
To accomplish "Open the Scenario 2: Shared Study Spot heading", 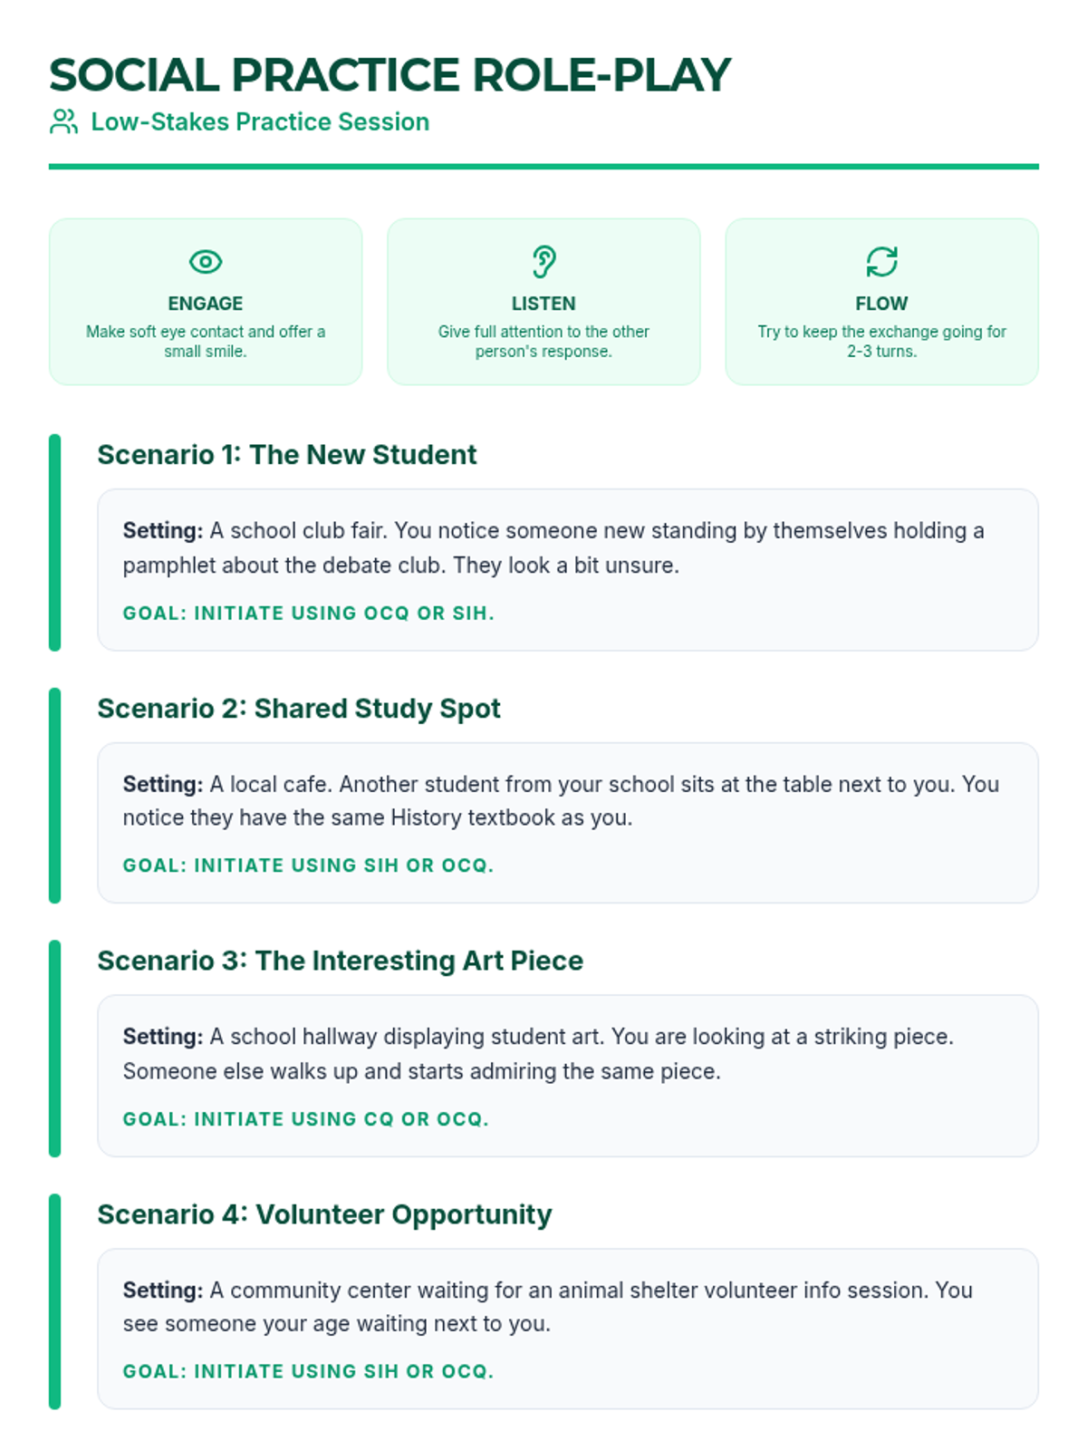I will (299, 708).
